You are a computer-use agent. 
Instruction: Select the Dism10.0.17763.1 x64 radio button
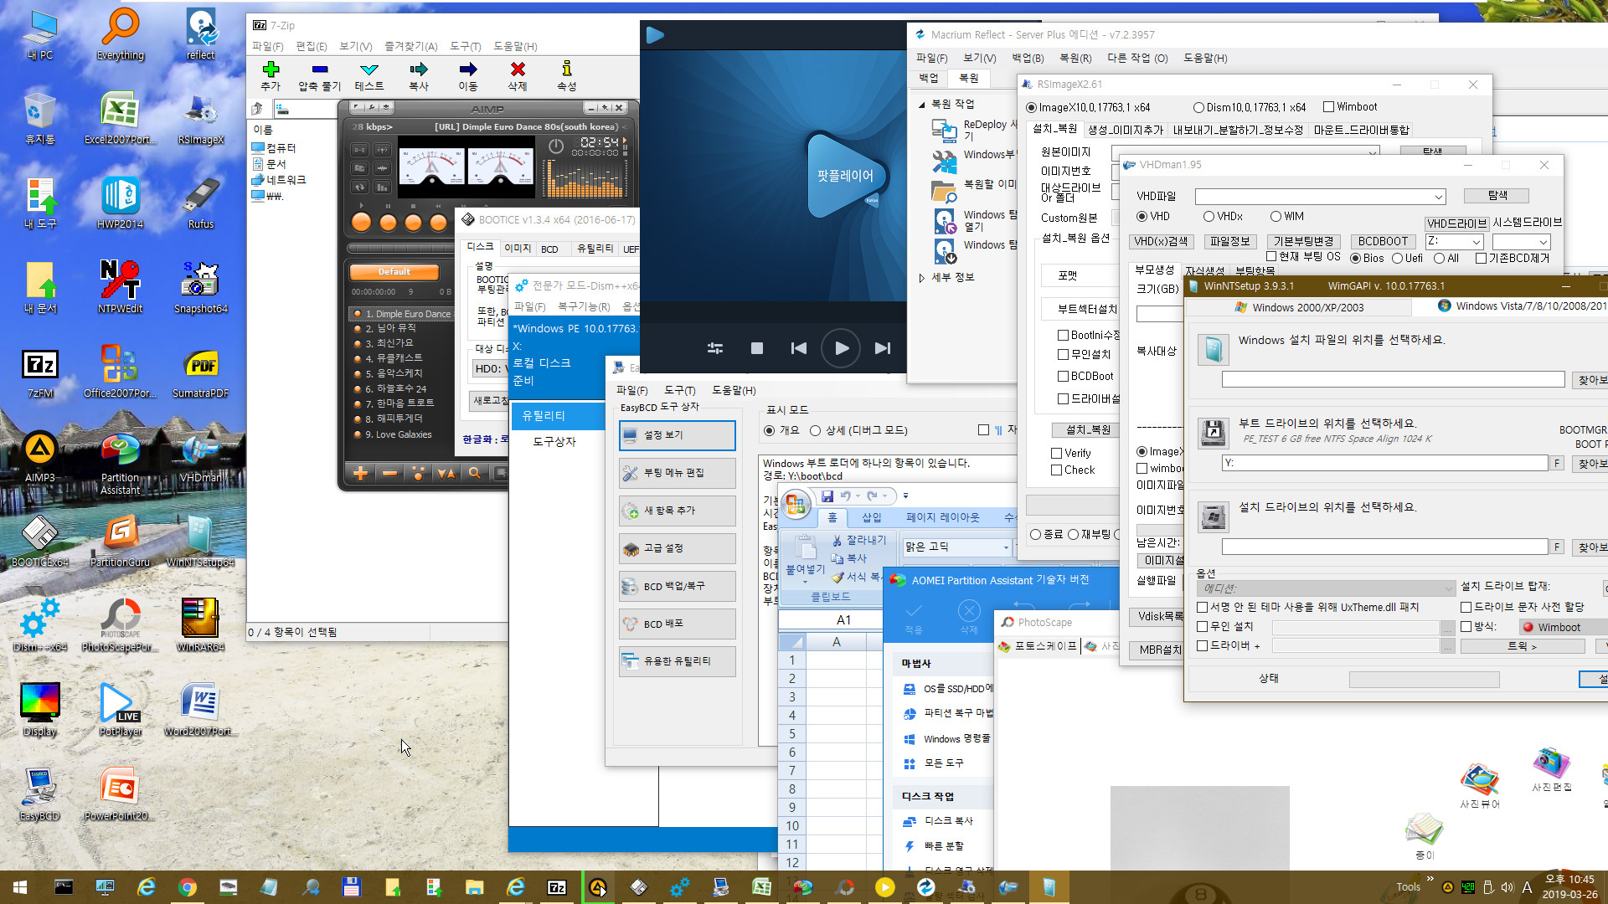[x=1198, y=108]
